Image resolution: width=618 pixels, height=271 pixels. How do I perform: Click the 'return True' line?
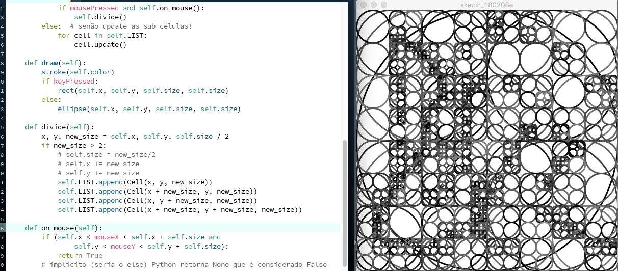tap(80, 255)
